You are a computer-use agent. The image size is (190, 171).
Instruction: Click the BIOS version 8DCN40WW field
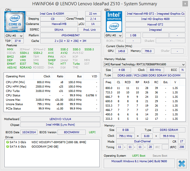(72, 132)
